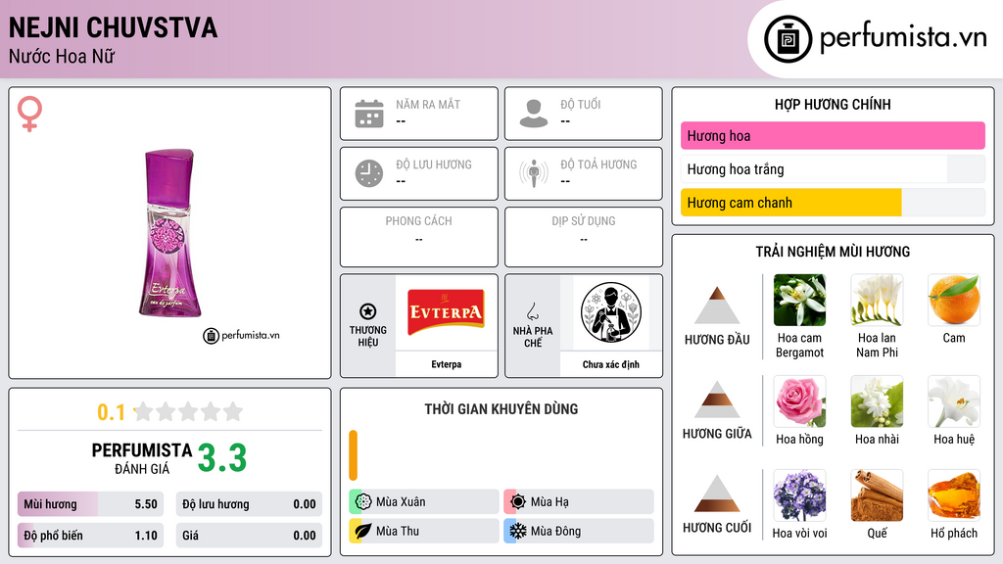
Task: Click the Mùa Thu leaf icon
Action: pos(363,531)
